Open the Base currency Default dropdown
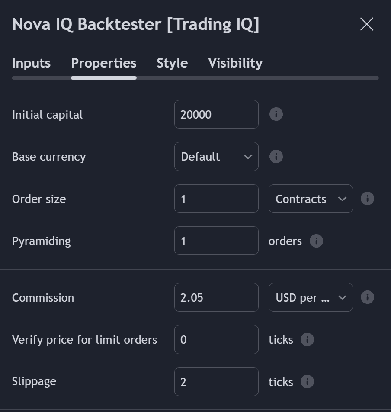Screen dimensions: 391x412 click(216, 157)
